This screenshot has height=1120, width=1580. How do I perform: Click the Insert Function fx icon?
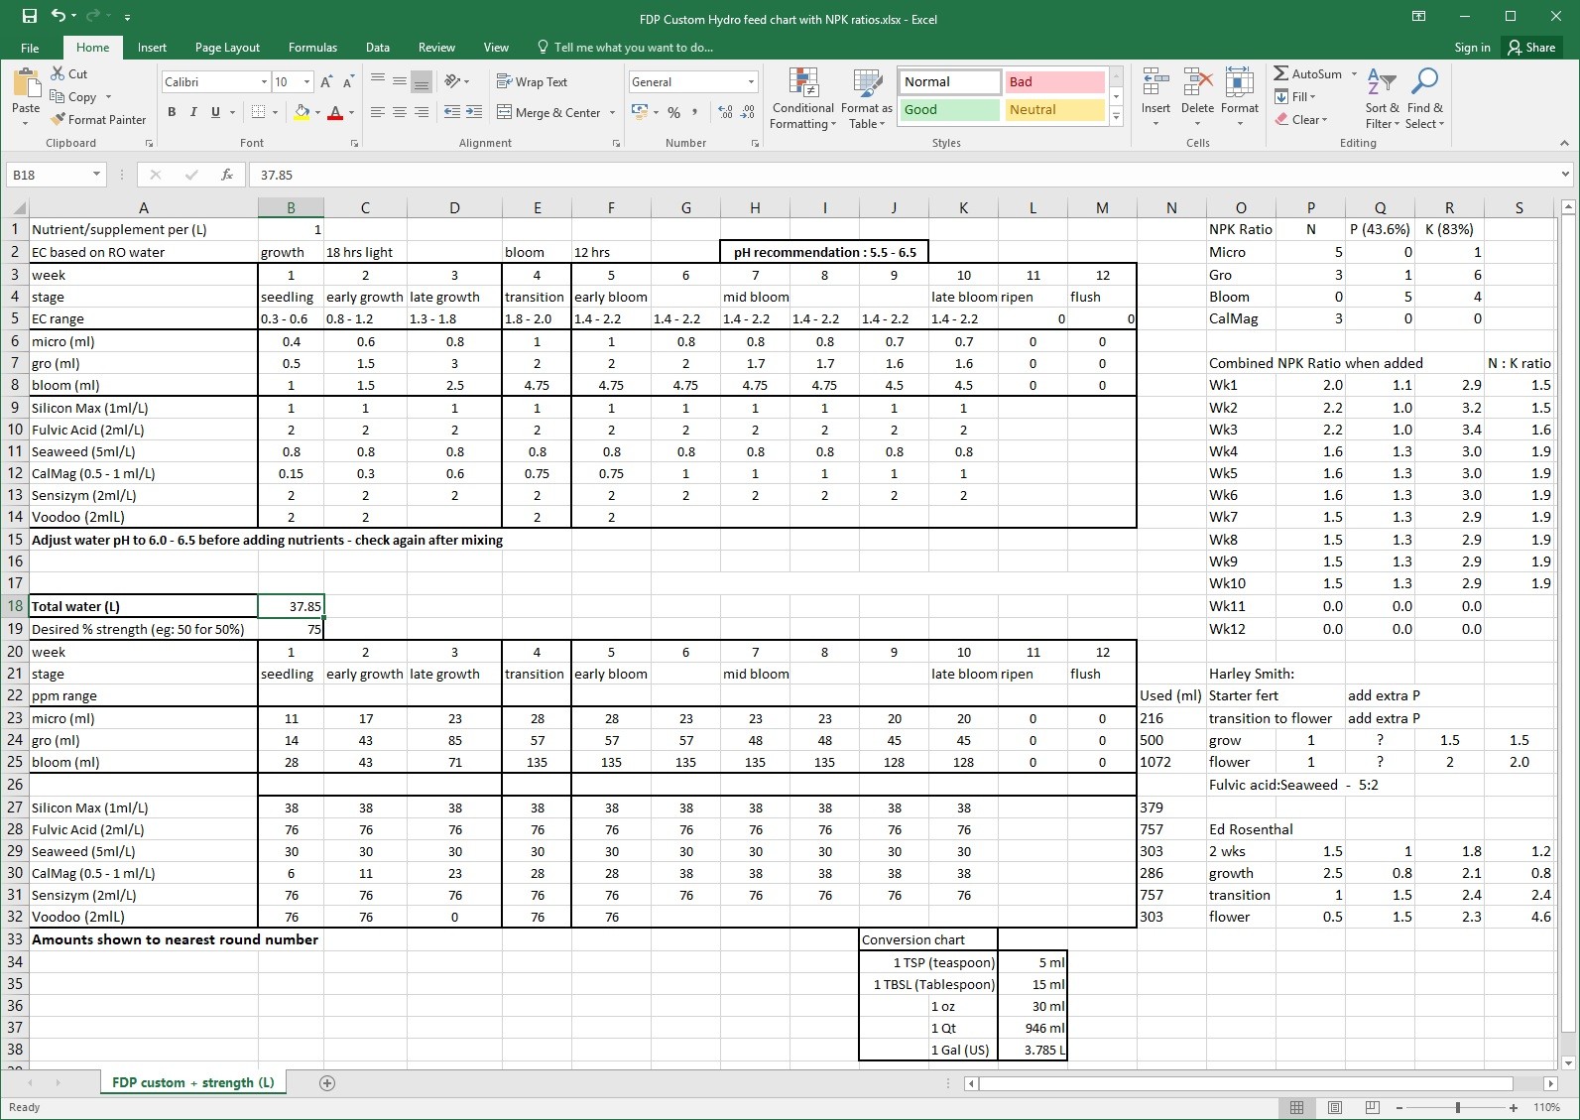coord(227,175)
